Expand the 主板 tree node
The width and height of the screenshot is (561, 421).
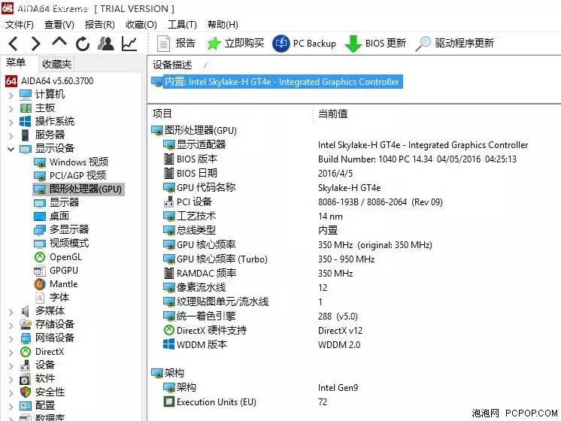[x=11, y=109]
